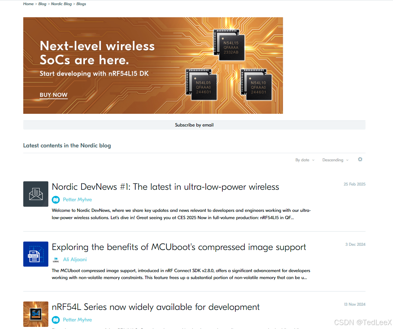Select Blogs in the breadcrumb trail

(81, 4)
